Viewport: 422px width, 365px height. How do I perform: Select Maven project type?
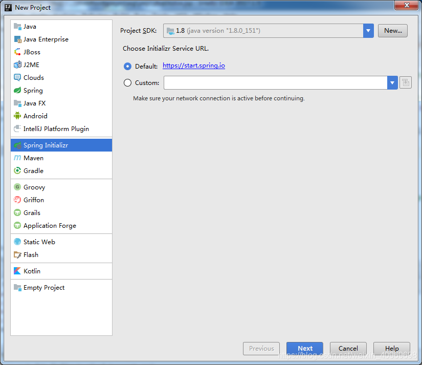[x=61, y=158]
